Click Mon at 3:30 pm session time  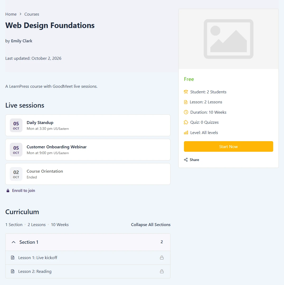[40, 128]
